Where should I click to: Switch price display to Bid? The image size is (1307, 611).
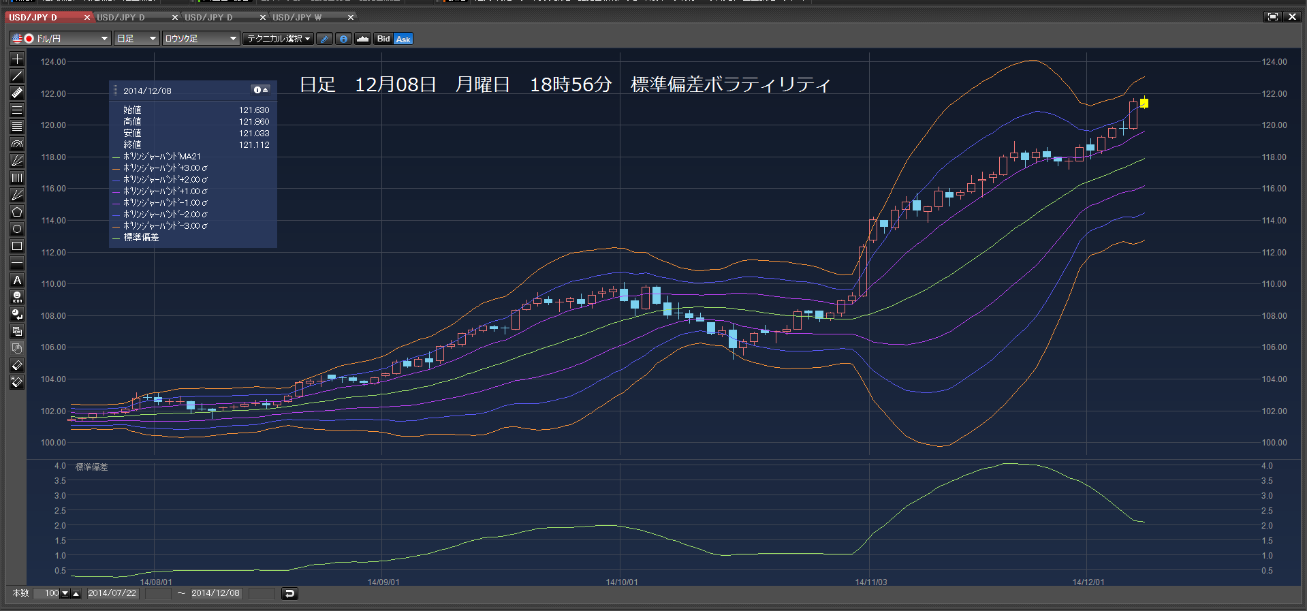click(x=383, y=39)
